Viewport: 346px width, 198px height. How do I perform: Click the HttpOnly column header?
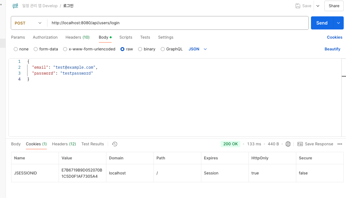272,158
